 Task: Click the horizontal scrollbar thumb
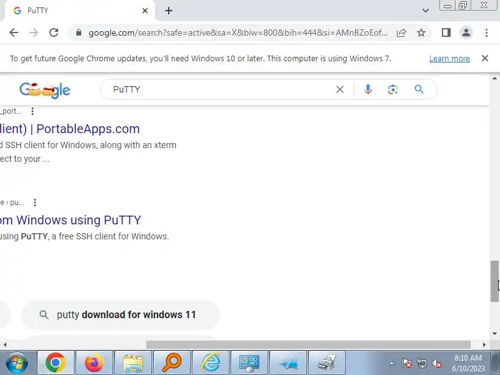(308, 345)
